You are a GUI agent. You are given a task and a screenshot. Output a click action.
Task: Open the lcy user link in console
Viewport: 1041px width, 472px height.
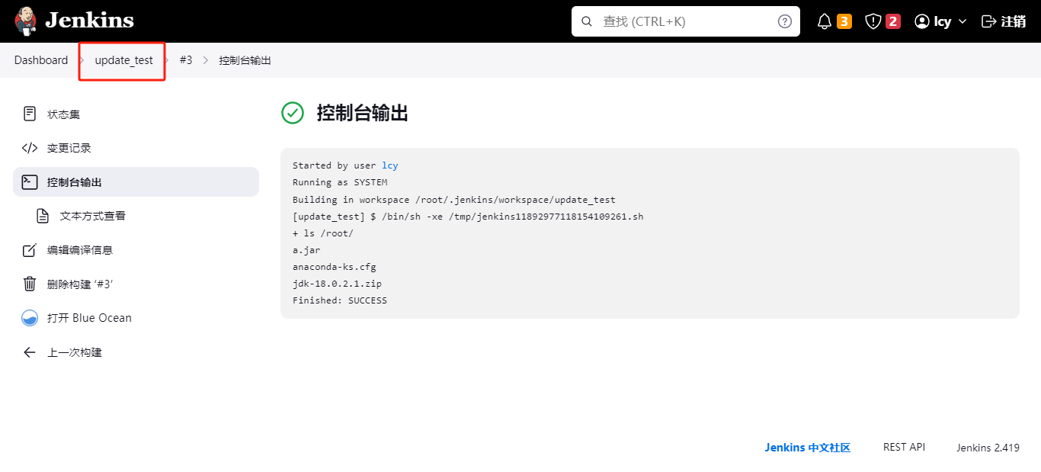click(x=390, y=165)
